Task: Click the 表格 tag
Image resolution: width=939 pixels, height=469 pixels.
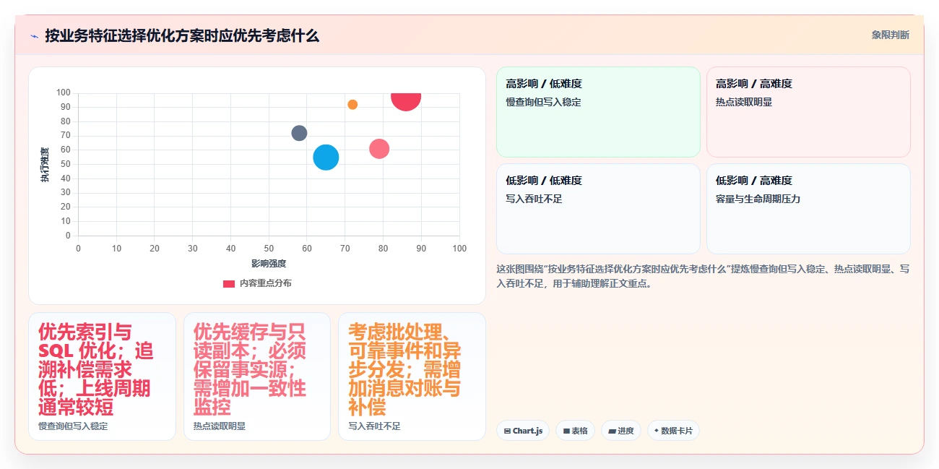Action: point(575,431)
